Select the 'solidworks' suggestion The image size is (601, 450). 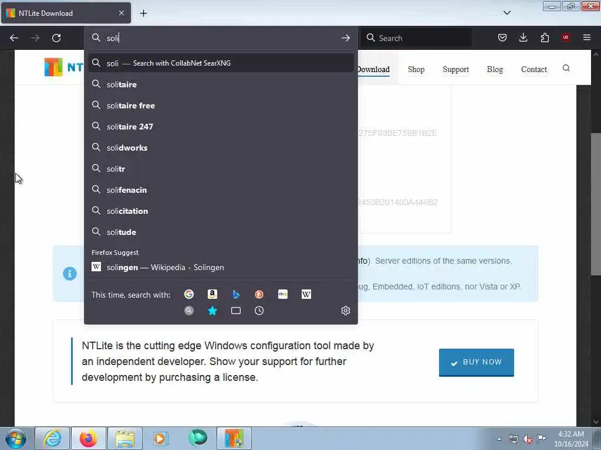[221, 148]
